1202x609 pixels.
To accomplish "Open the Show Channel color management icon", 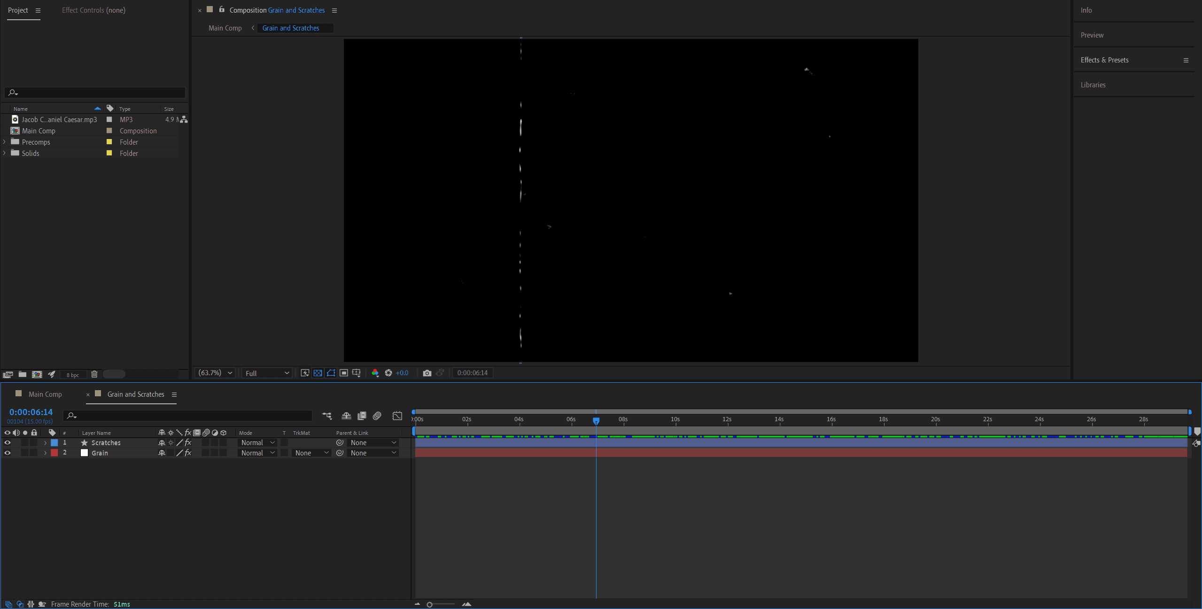I will 375,373.
